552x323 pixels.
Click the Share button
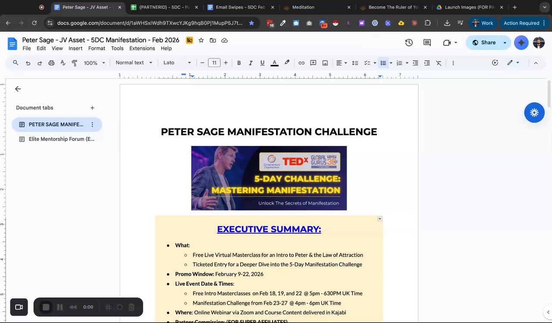483,43
